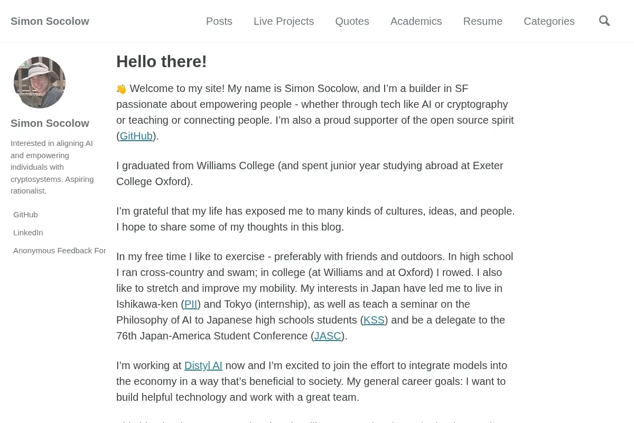This screenshot has width=634, height=423.
Task: Follow the GitHub link in intro paragraph
Action: [136, 136]
